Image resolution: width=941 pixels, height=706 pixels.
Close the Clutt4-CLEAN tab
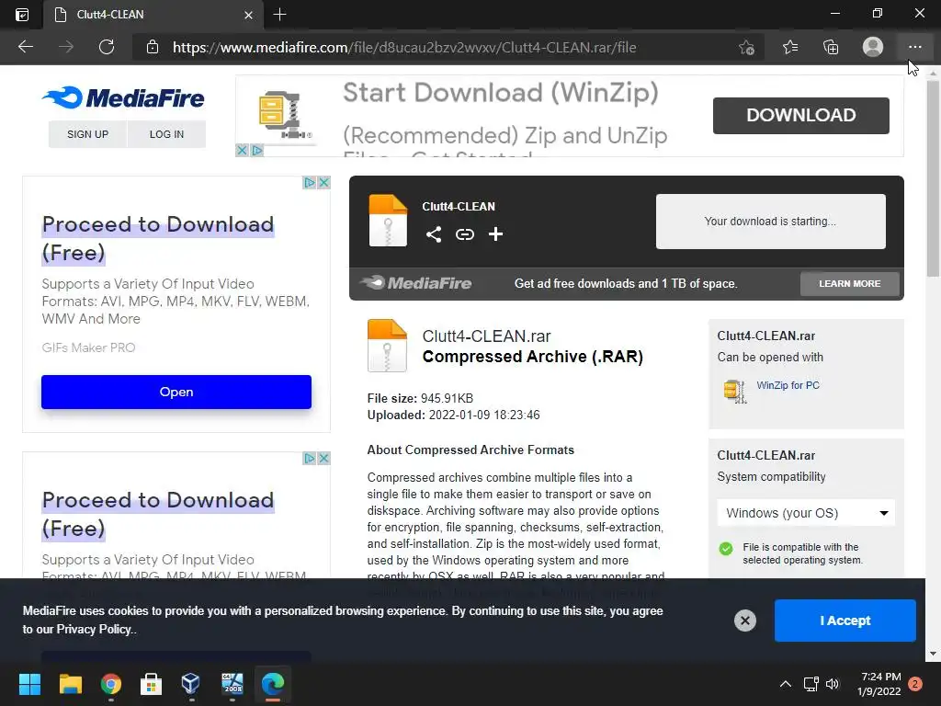tap(248, 15)
